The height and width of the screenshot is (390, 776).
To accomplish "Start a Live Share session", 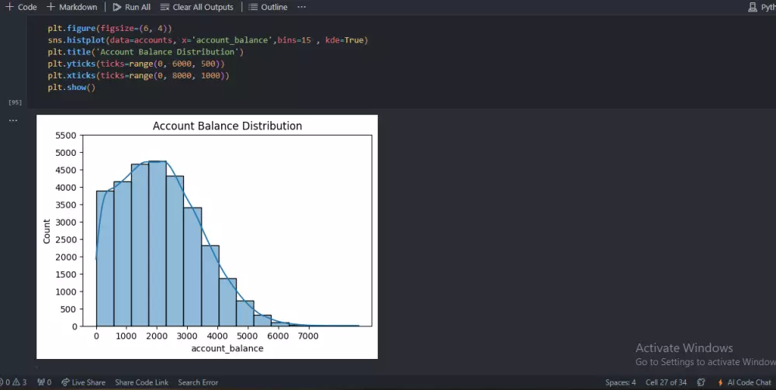I will coord(83,382).
